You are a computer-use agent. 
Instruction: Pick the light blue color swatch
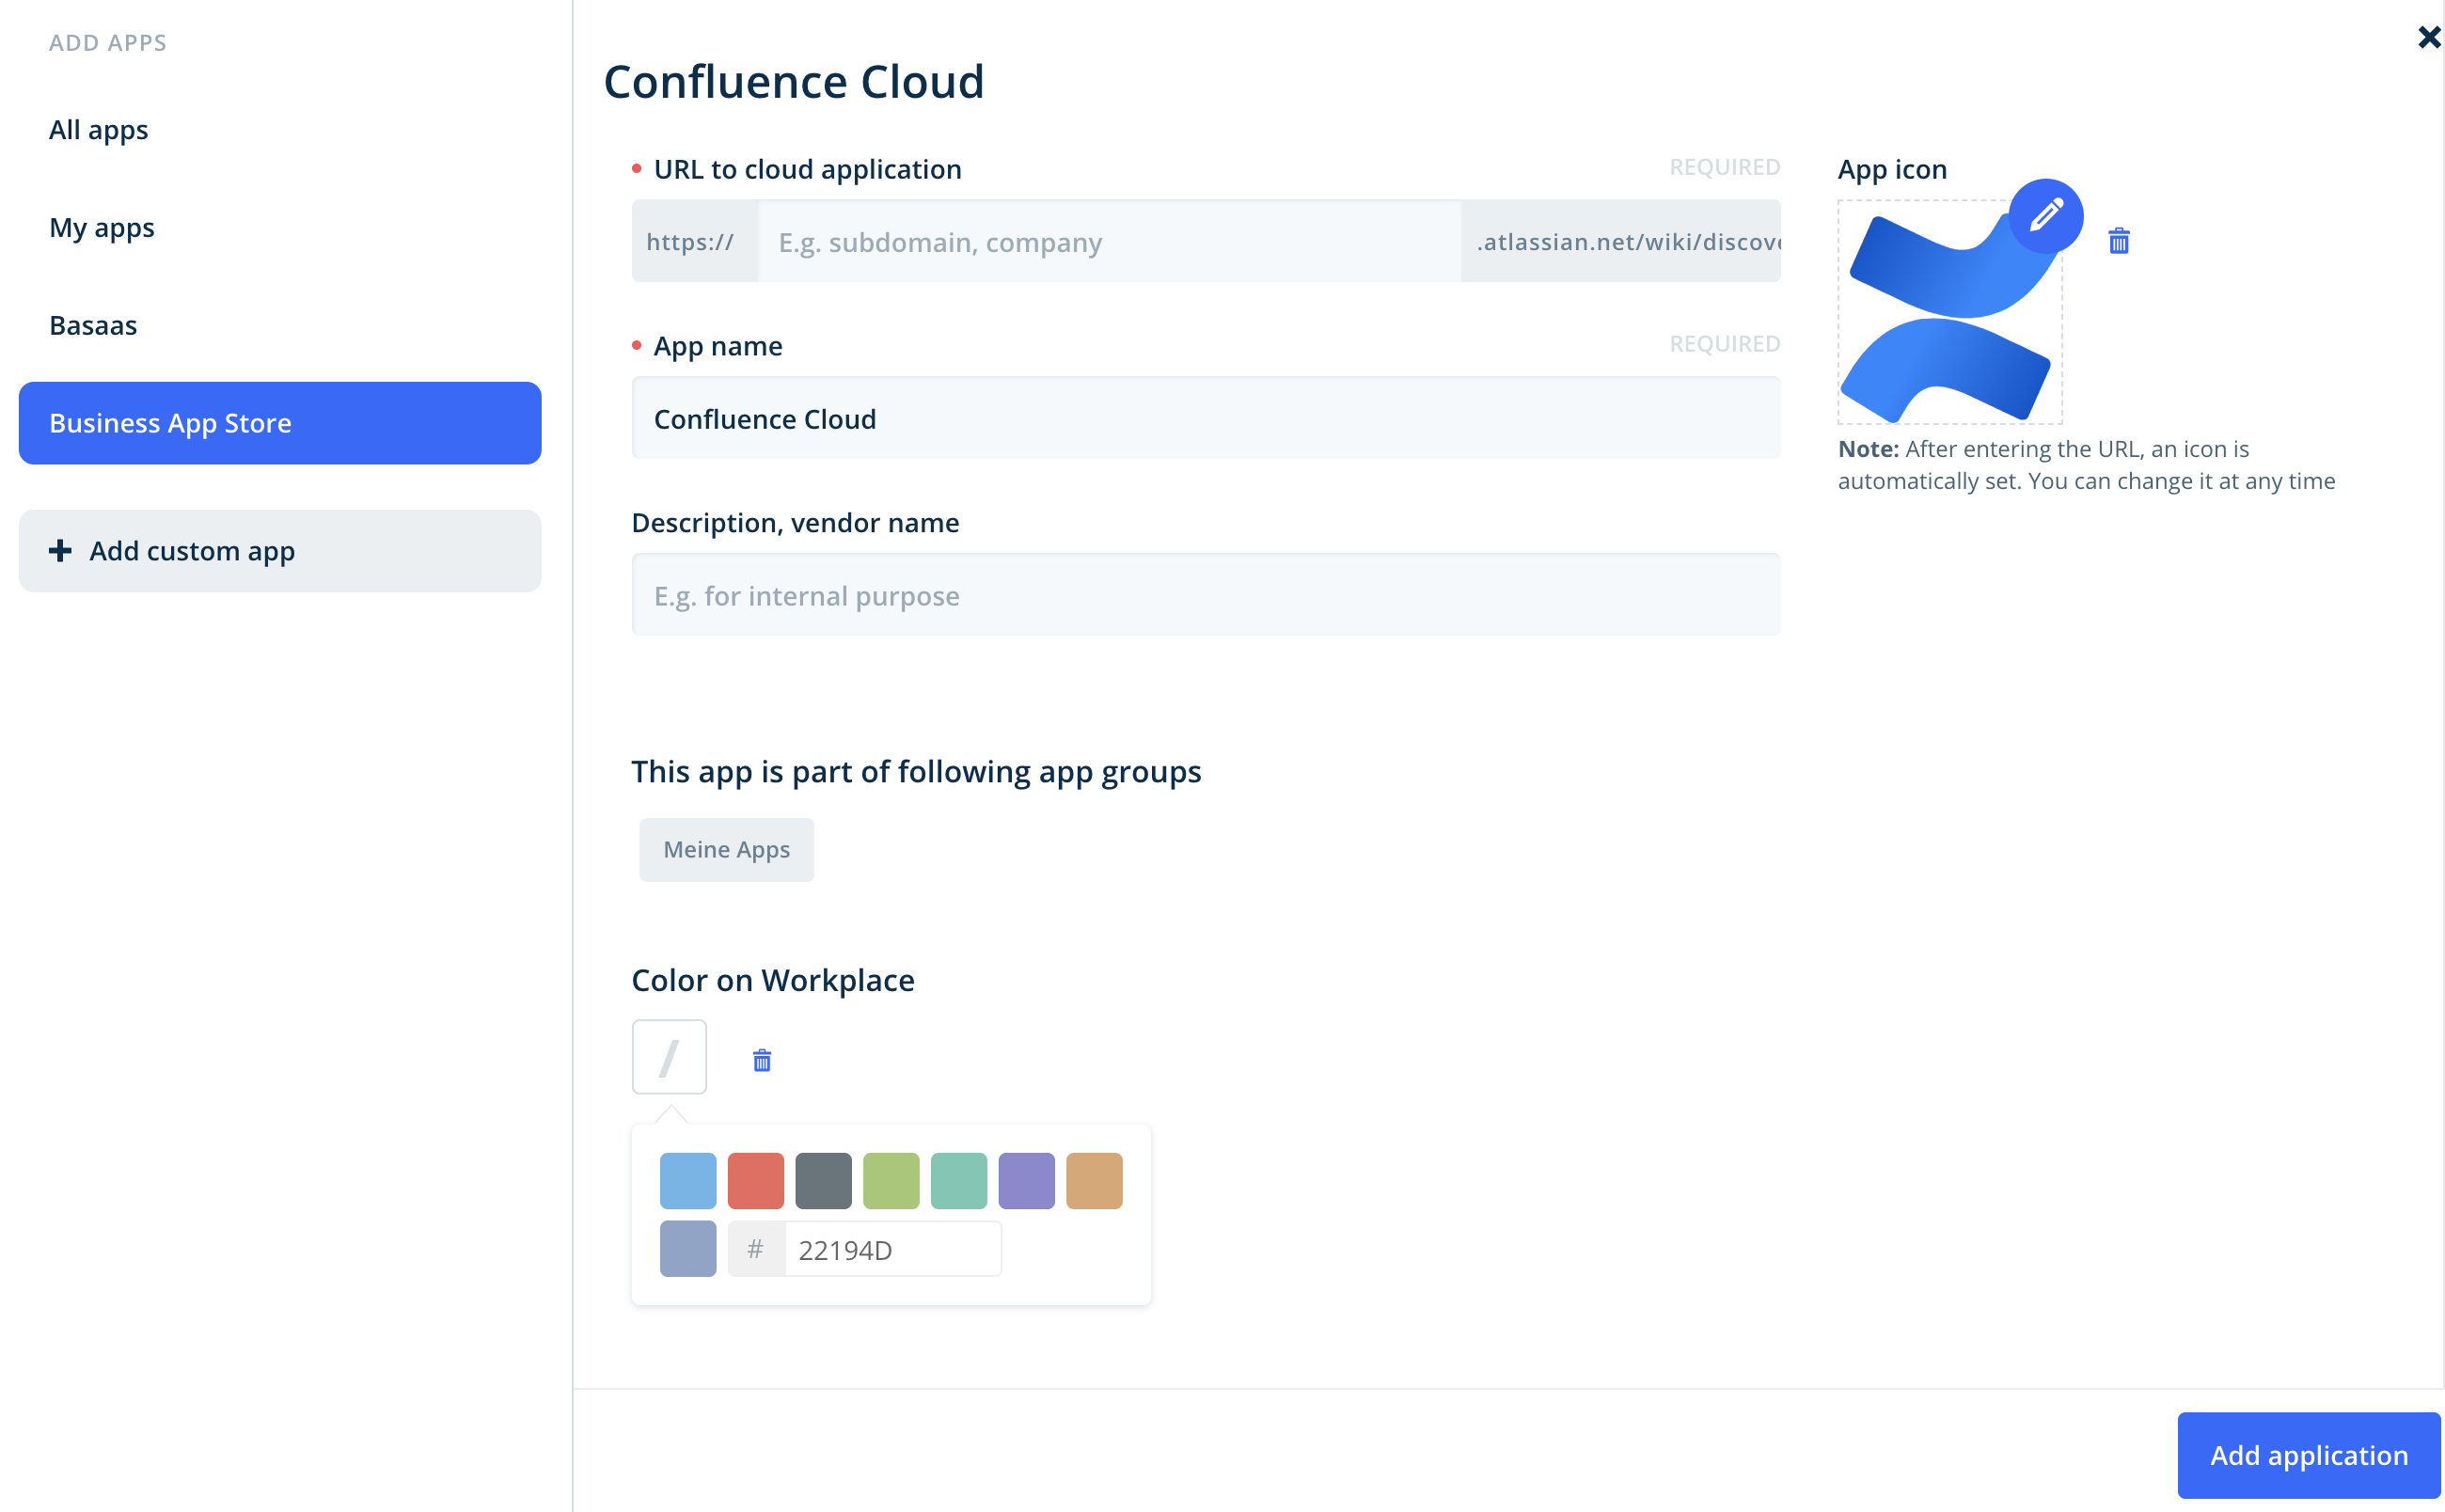click(688, 1181)
